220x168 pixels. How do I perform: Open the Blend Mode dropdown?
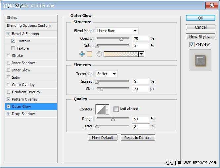[x=117, y=31]
